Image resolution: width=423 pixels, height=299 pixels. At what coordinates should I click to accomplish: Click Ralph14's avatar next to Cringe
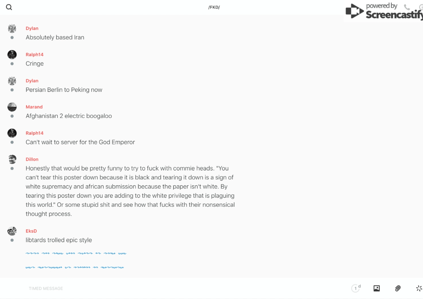pos(12,55)
